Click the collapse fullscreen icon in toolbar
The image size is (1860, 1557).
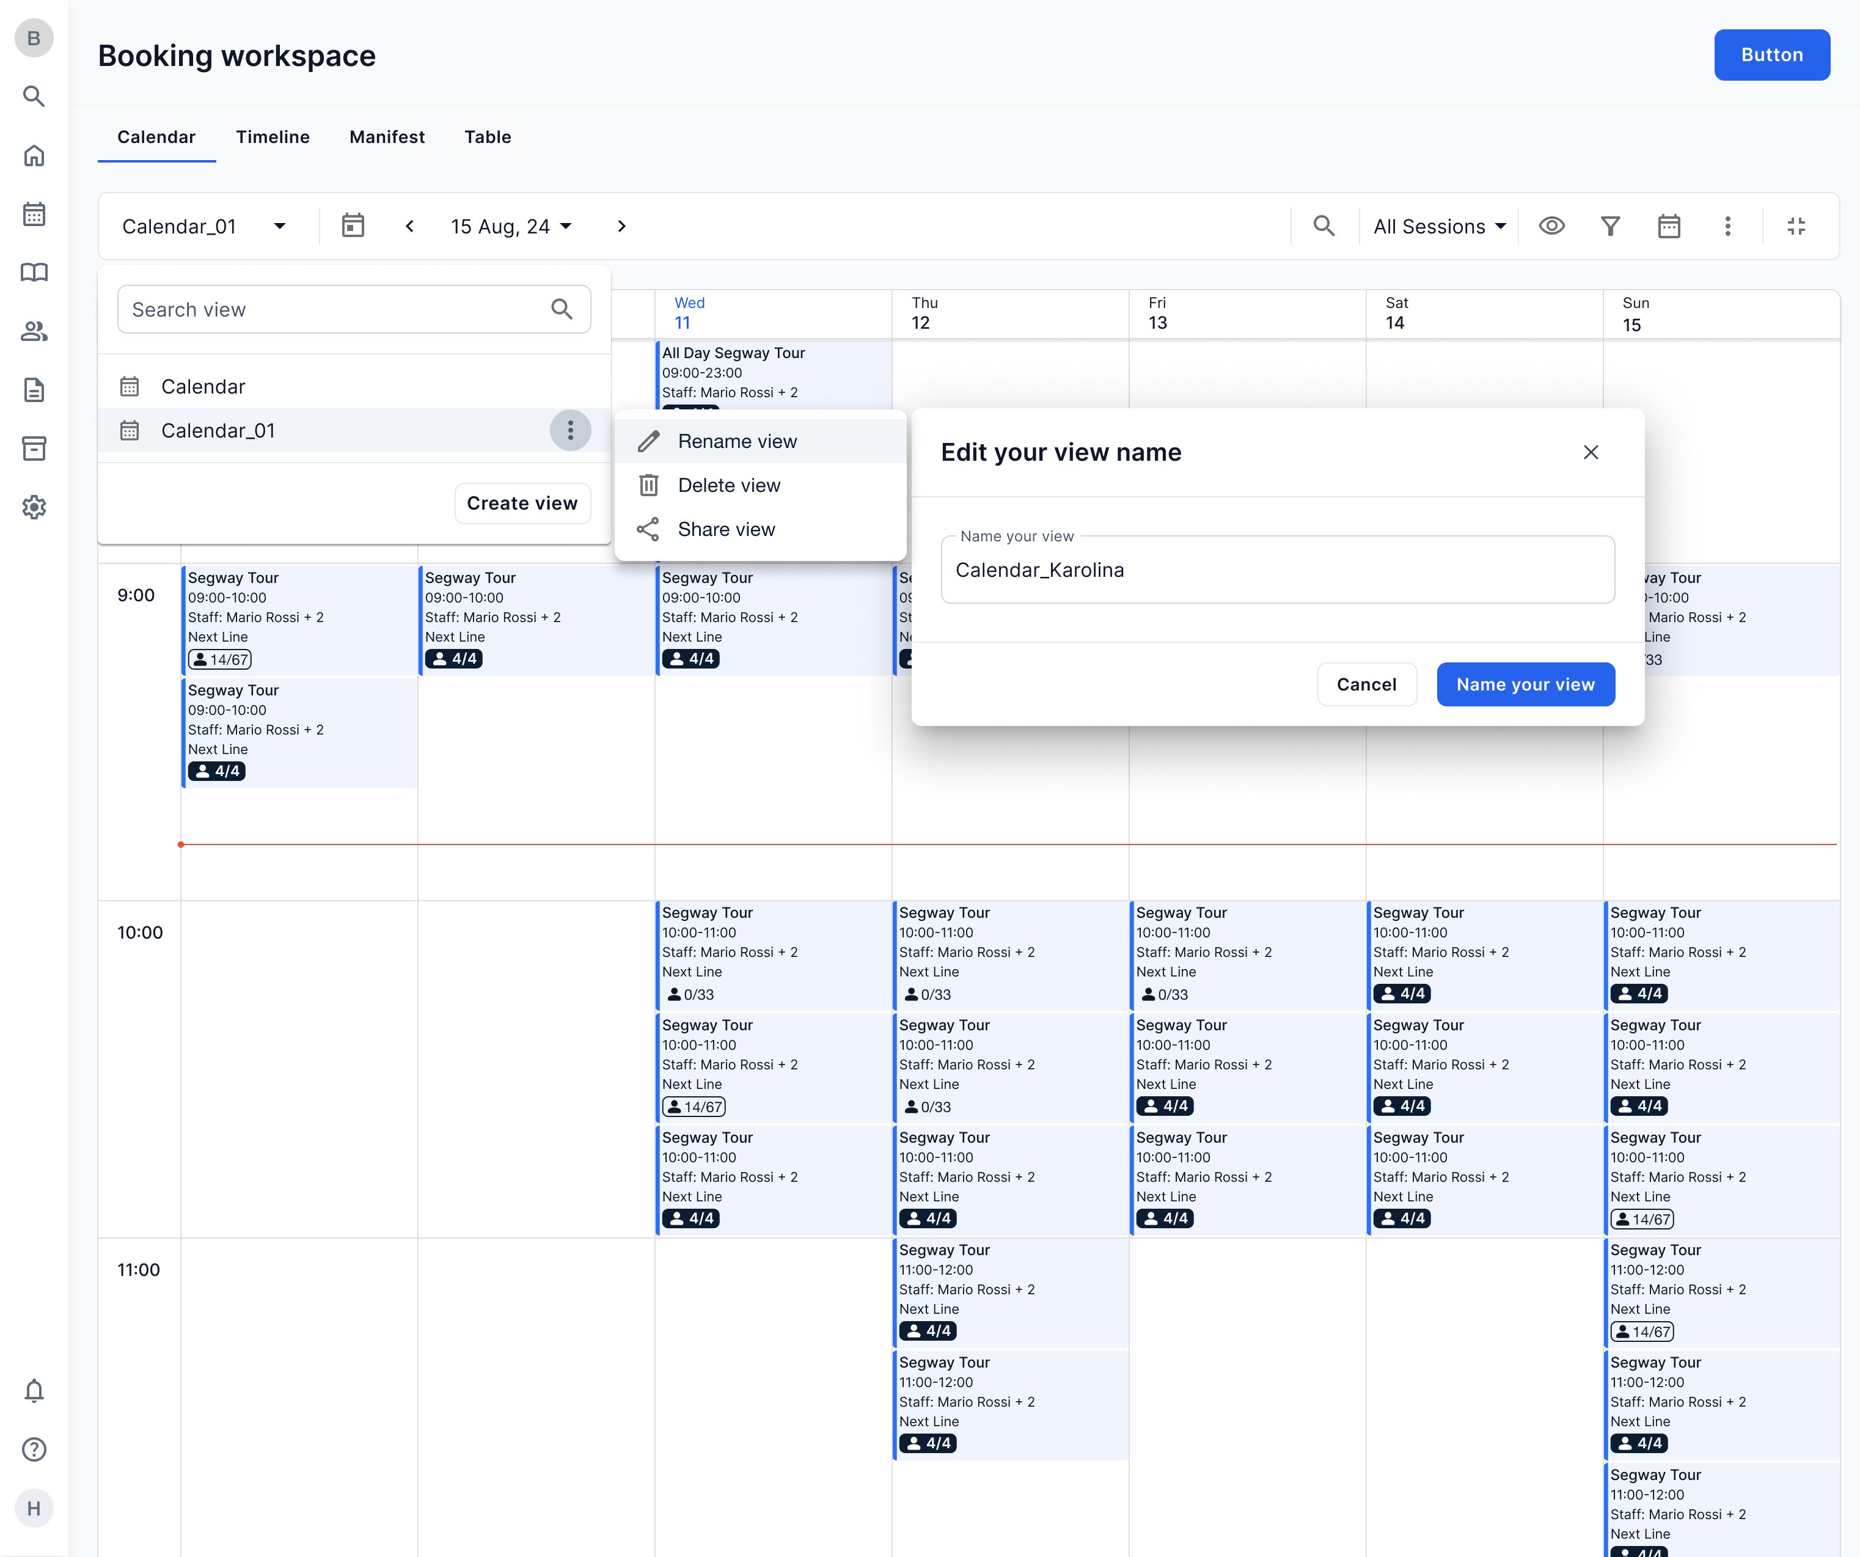1796,227
